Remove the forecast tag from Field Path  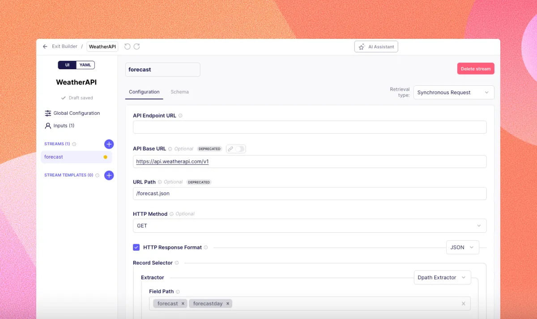point(183,303)
